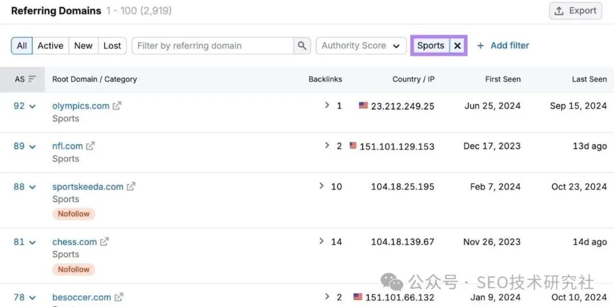
Task: Click the search magnifier icon
Action: (302, 46)
